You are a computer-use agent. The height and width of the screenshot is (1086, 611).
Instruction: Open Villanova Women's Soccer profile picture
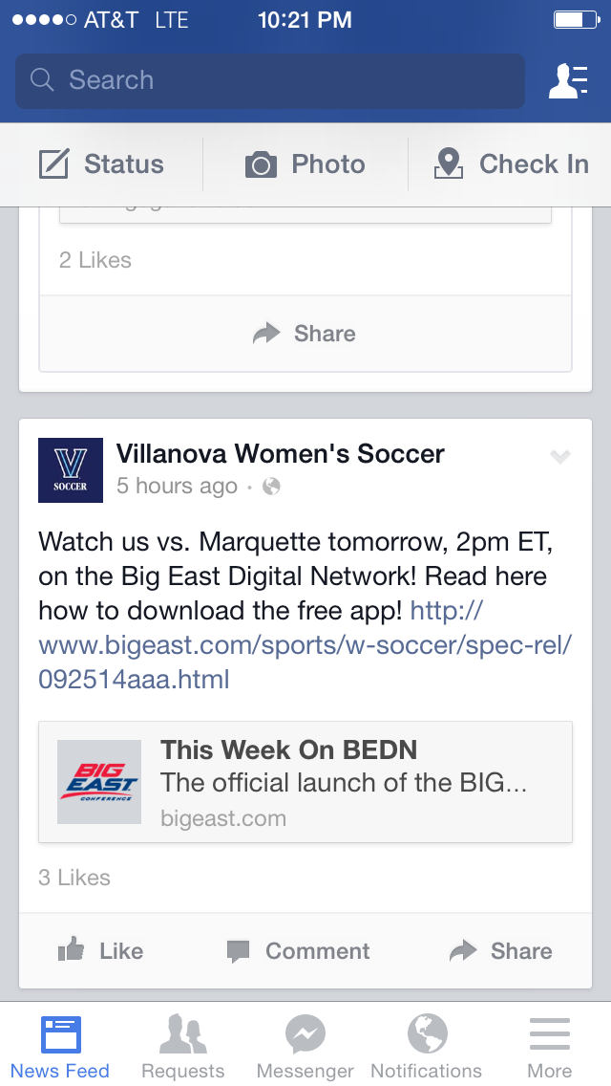[x=70, y=470]
